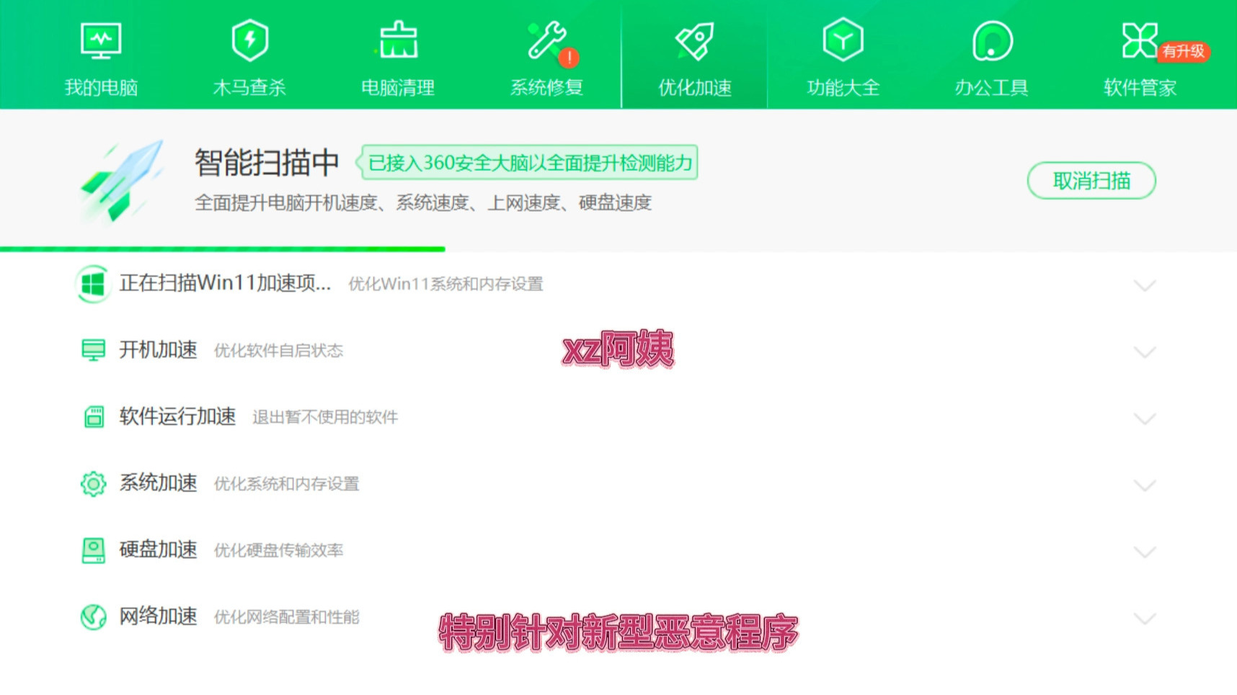
Task: Click the 系统加速 gear icon
Action: pyautogui.click(x=93, y=483)
